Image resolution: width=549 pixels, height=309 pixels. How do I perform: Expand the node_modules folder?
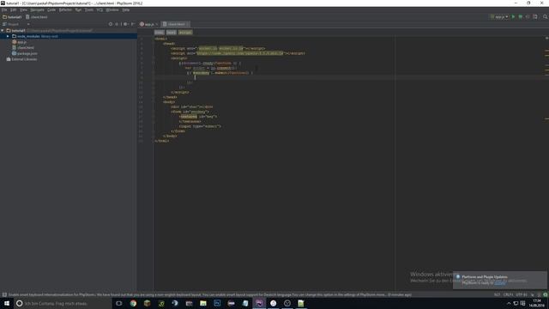(x=8, y=36)
